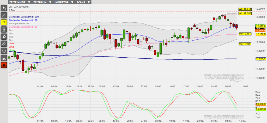Select legend entry Bollinger Band: 20
This screenshot has width=267, height=123.
click(19, 23)
